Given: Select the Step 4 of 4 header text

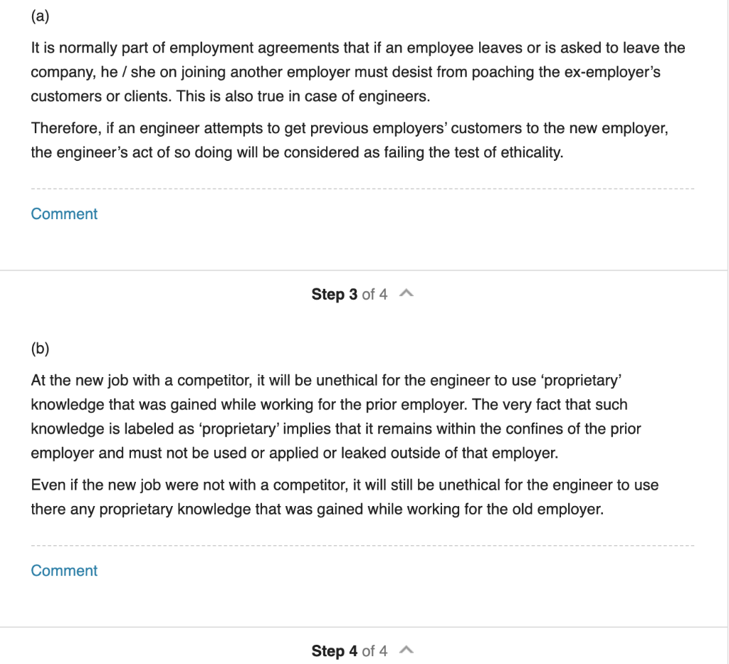Looking at the screenshot, I should (x=349, y=650).
